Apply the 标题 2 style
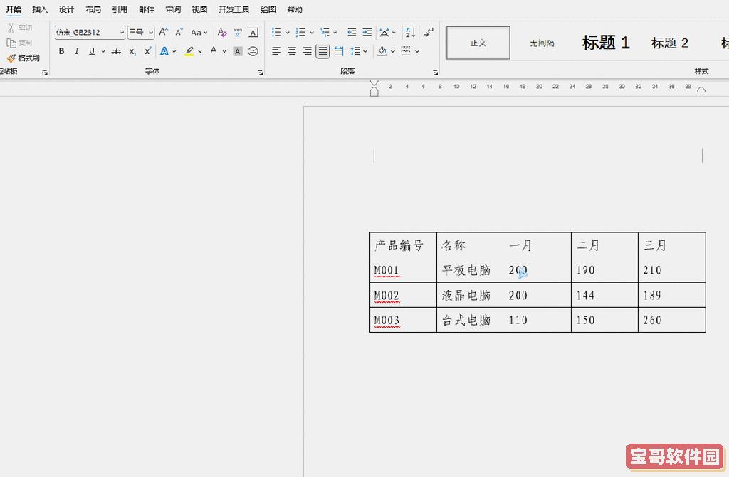Viewport: 729px width, 477px height. coord(669,43)
